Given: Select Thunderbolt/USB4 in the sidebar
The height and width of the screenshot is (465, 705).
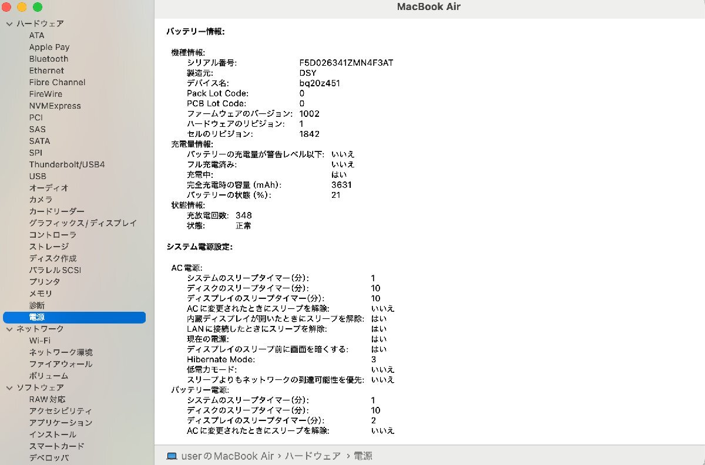Looking at the screenshot, I should [65, 164].
